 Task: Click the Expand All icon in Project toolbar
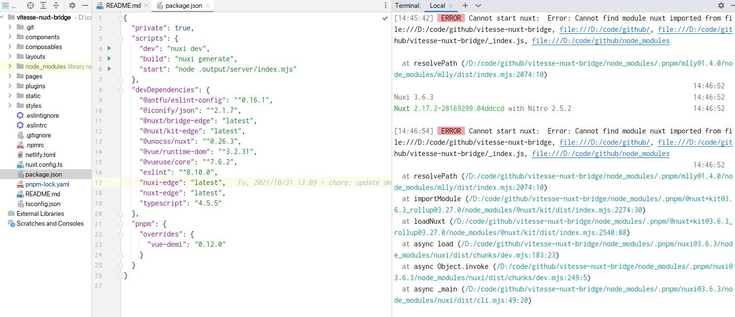pyautogui.click(x=44, y=5)
